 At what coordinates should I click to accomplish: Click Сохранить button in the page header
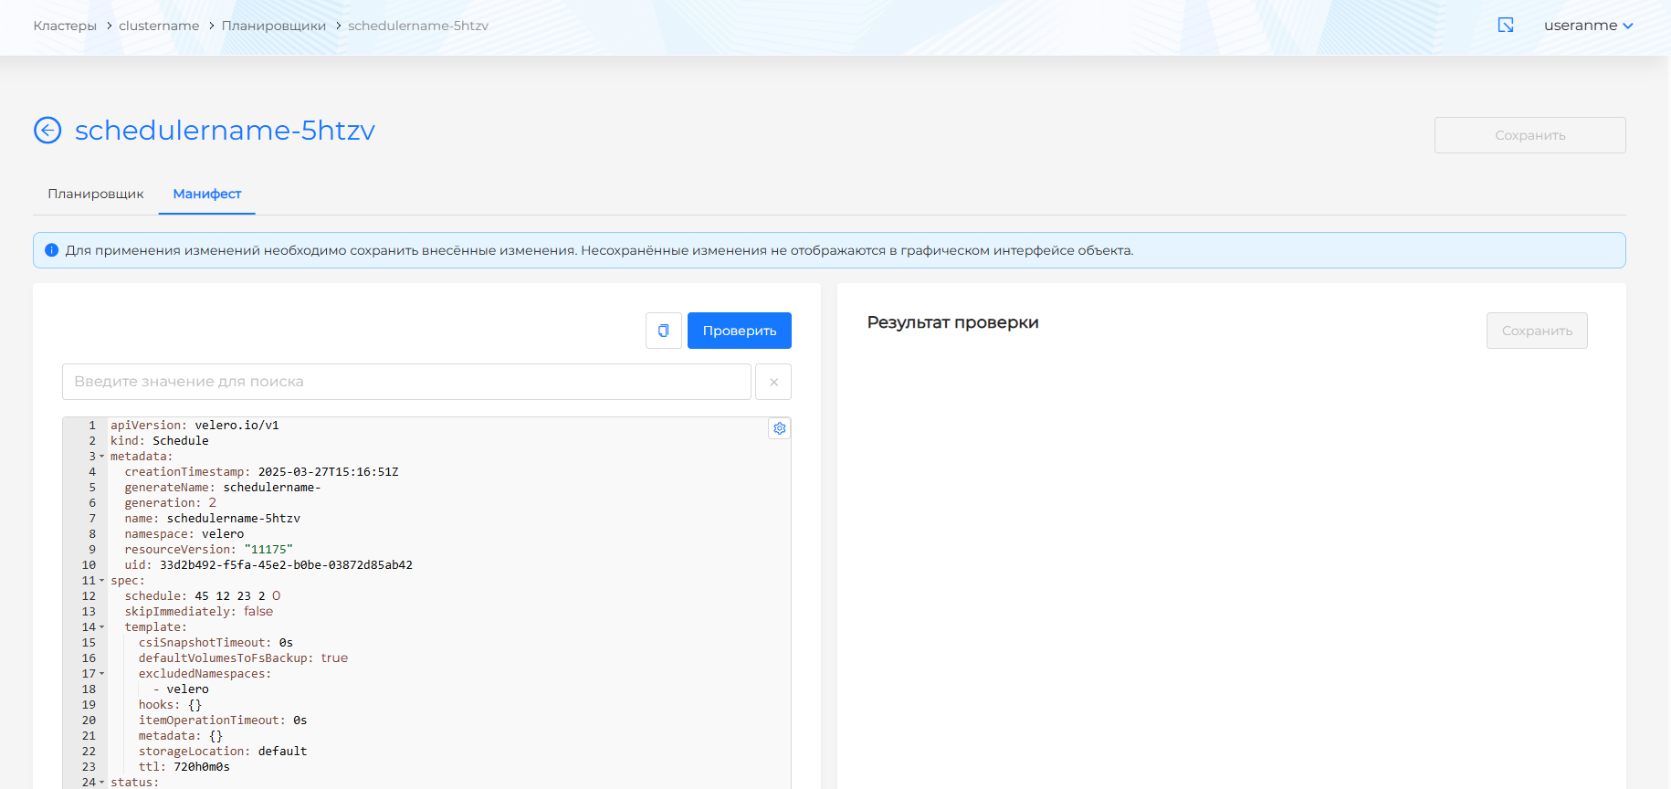pos(1529,135)
